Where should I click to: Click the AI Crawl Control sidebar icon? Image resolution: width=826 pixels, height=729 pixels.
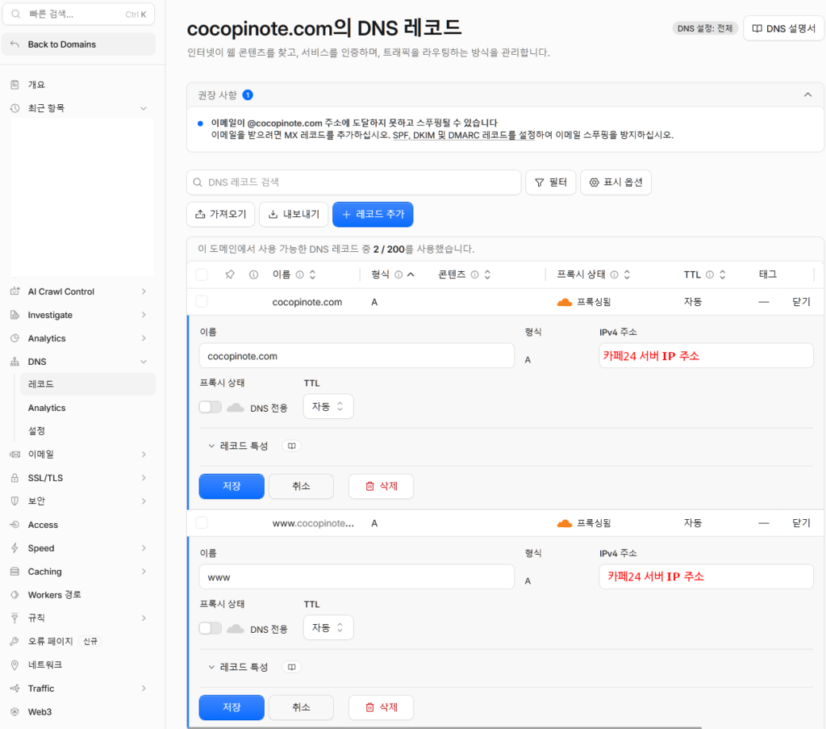click(x=15, y=291)
